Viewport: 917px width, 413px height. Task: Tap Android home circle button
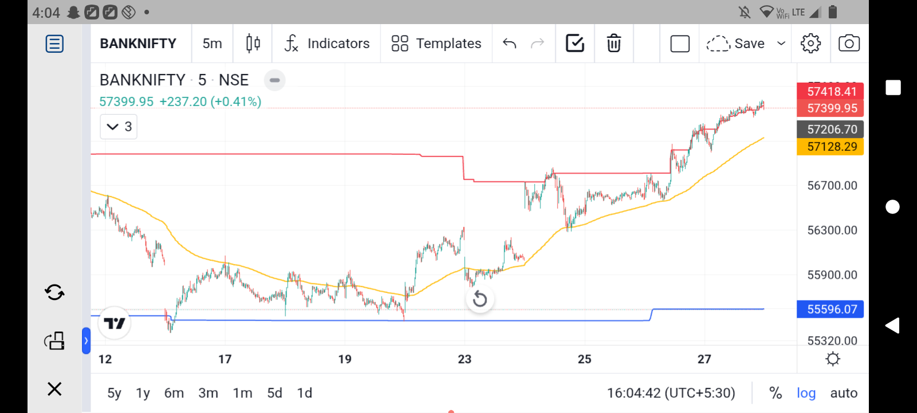click(893, 206)
